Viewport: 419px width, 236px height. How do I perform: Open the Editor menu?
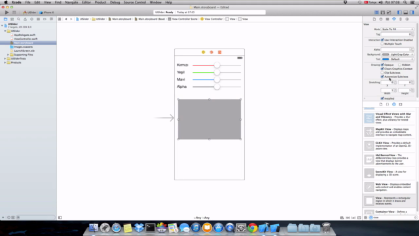point(86,2)
